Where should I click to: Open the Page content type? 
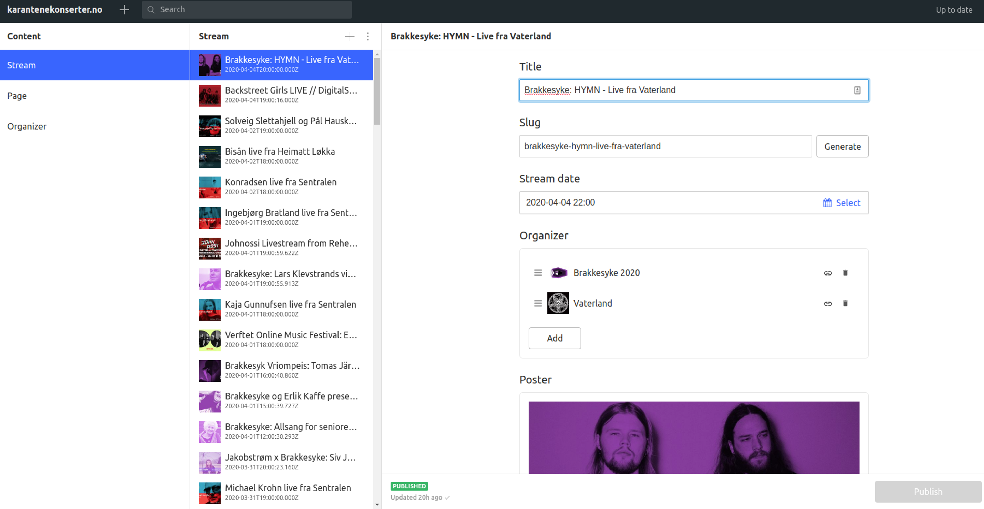[x=17, y=96]
